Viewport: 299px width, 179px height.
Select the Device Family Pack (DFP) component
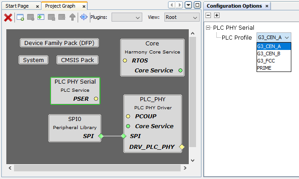[x=59, y=43]
